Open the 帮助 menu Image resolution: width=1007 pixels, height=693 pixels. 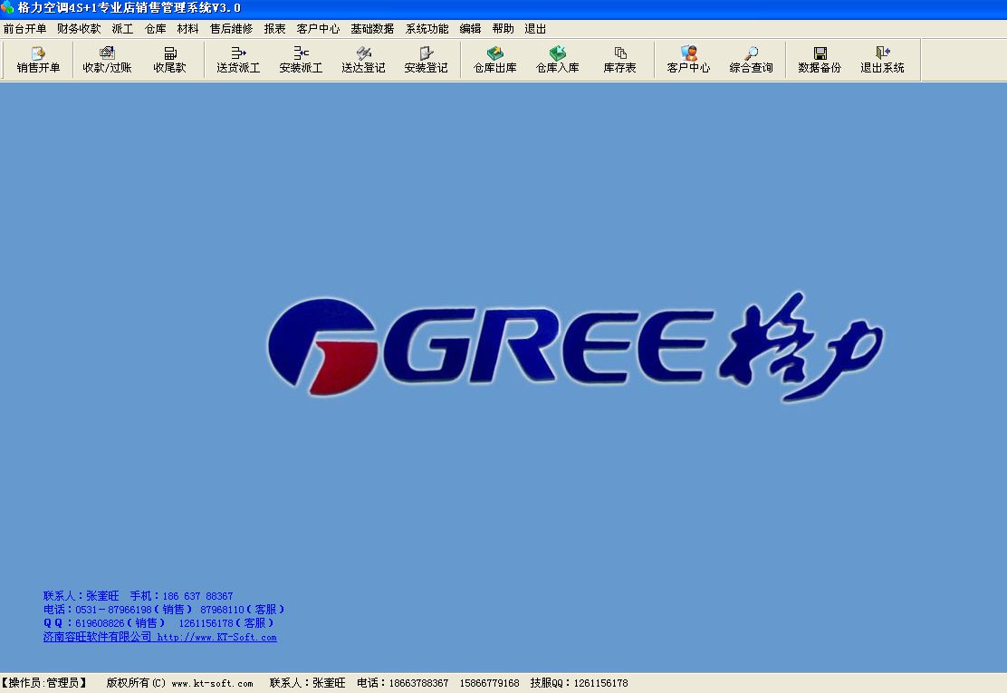tap(503, 29)
